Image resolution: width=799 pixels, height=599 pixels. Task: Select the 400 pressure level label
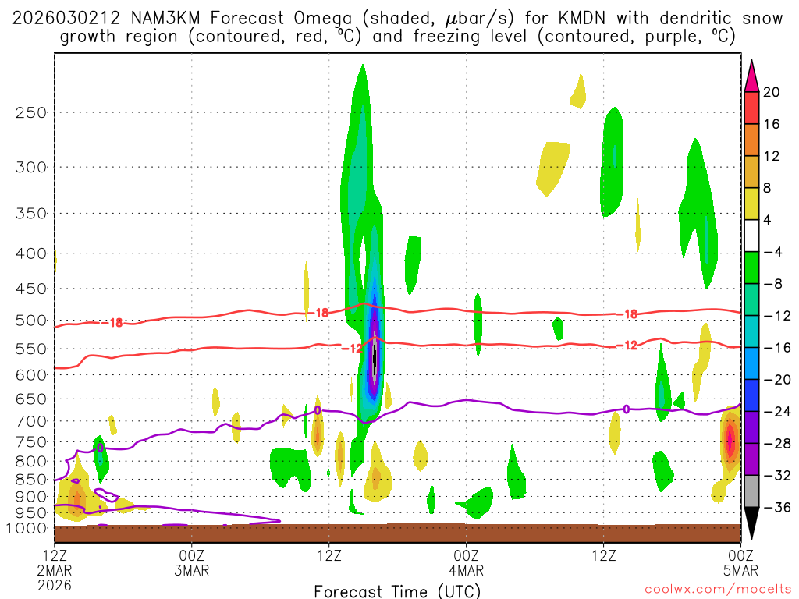(x=31, y=253)
